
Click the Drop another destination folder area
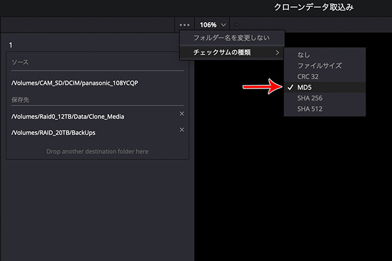click(97, 151)
